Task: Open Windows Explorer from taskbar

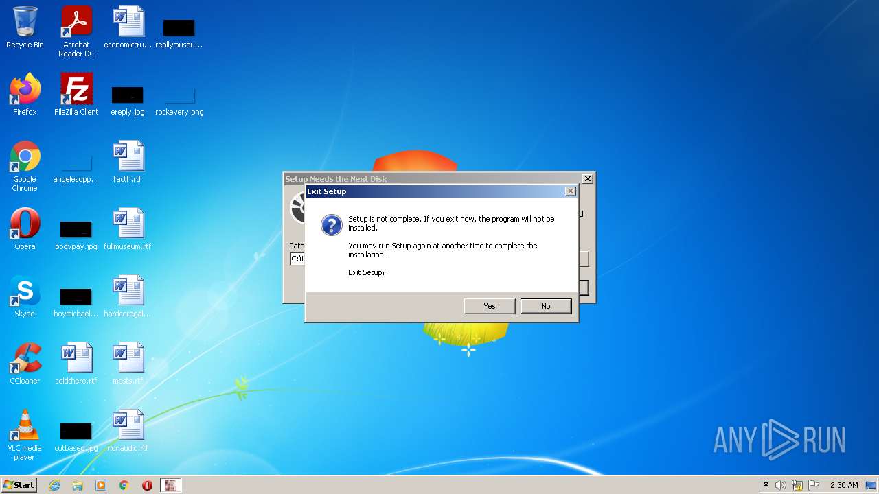Action: coord(78,485)
